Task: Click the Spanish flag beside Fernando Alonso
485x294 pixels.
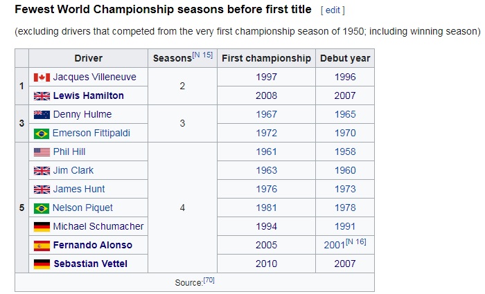Action: click(42, 245)
